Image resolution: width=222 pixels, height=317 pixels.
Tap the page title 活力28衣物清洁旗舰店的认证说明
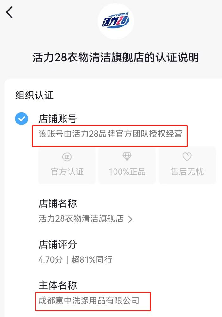point(116,57)
